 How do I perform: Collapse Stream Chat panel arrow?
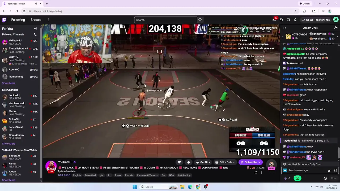[x=284, y=28]
